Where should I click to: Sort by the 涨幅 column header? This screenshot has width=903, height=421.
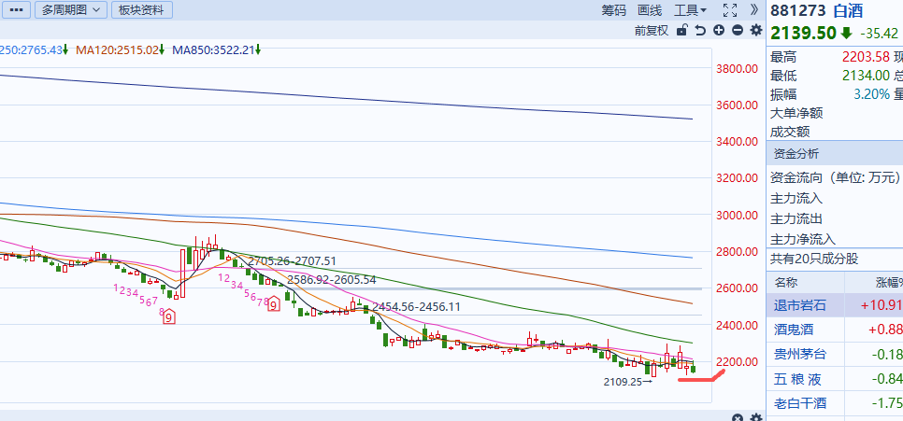click(887, 283)
